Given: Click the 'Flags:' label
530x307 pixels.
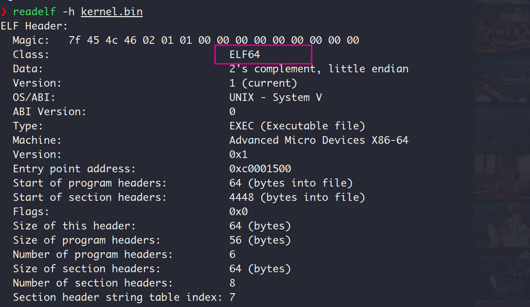Looking at the screenshot, I should click(31, 212).
